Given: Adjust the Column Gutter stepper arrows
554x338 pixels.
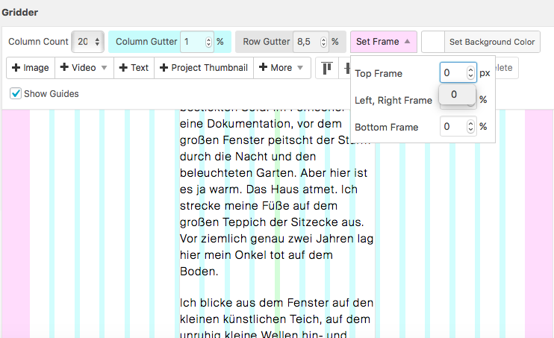Looking at the screenshot, I should (x=208, y=43).
